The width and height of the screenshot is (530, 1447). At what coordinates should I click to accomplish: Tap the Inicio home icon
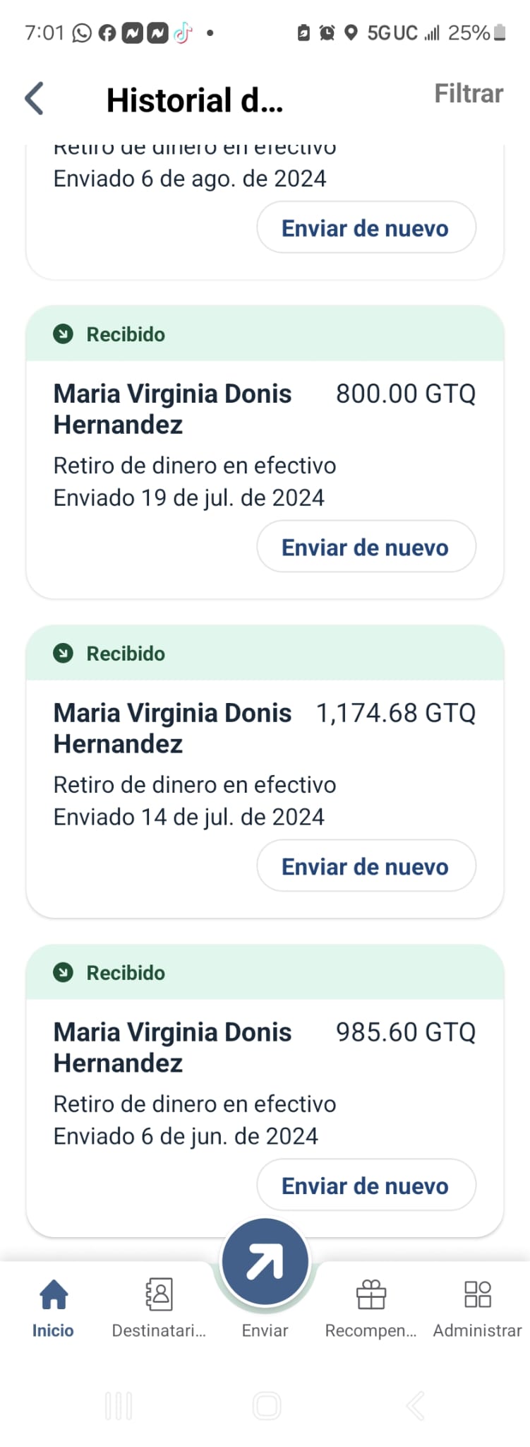click(x=54, y=1294)
